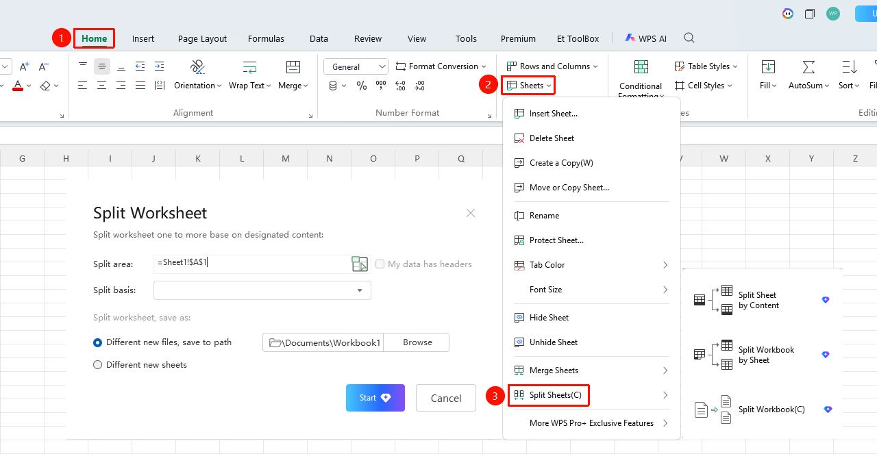Expand the Tab Color submenu

[591, 265]
